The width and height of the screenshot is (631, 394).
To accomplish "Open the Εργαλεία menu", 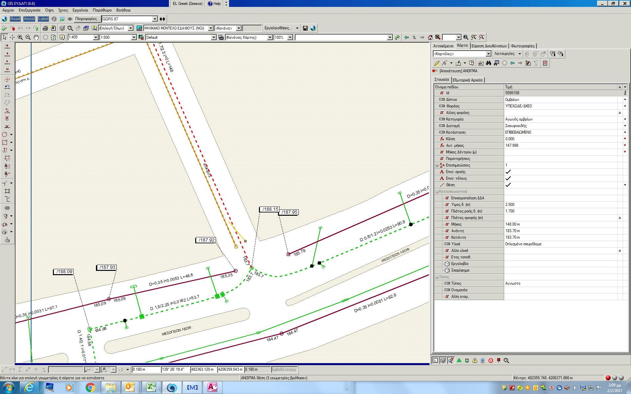I will tap(80, 10).
